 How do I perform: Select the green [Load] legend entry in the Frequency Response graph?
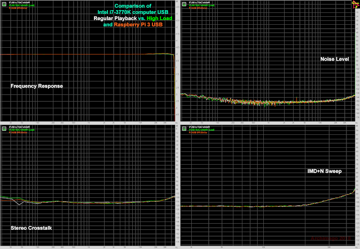(21, 5)
